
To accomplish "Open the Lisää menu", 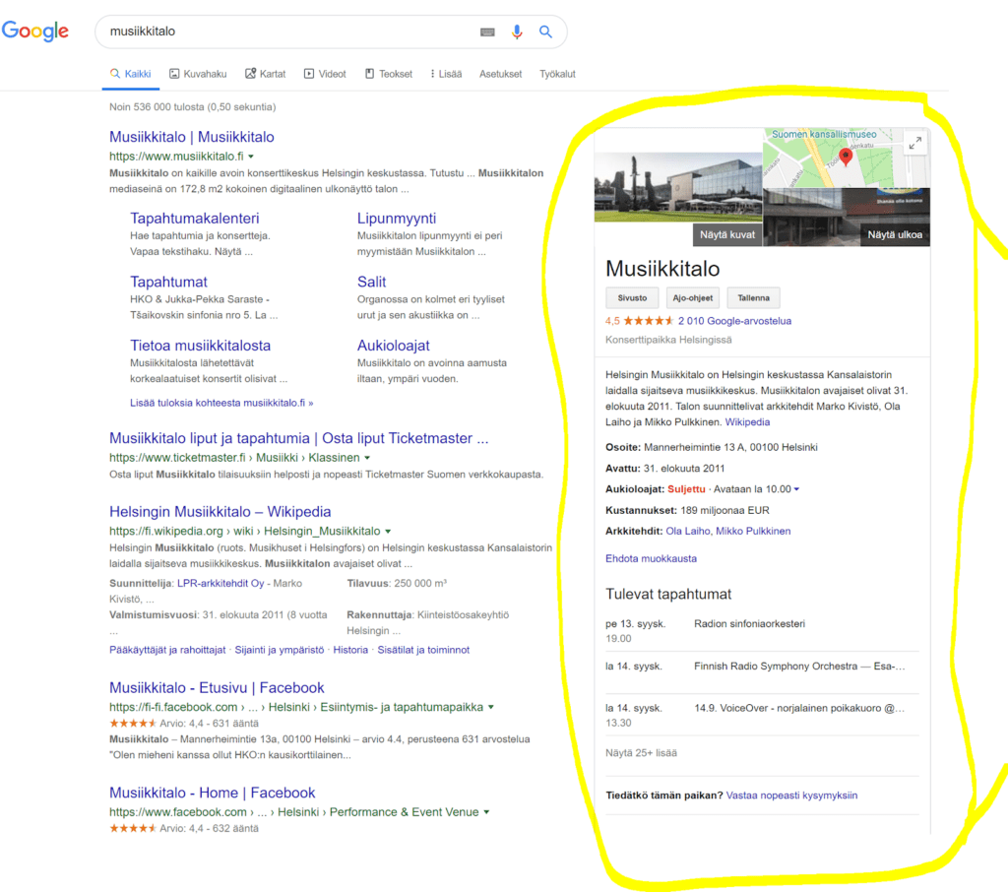I will 446,74.
